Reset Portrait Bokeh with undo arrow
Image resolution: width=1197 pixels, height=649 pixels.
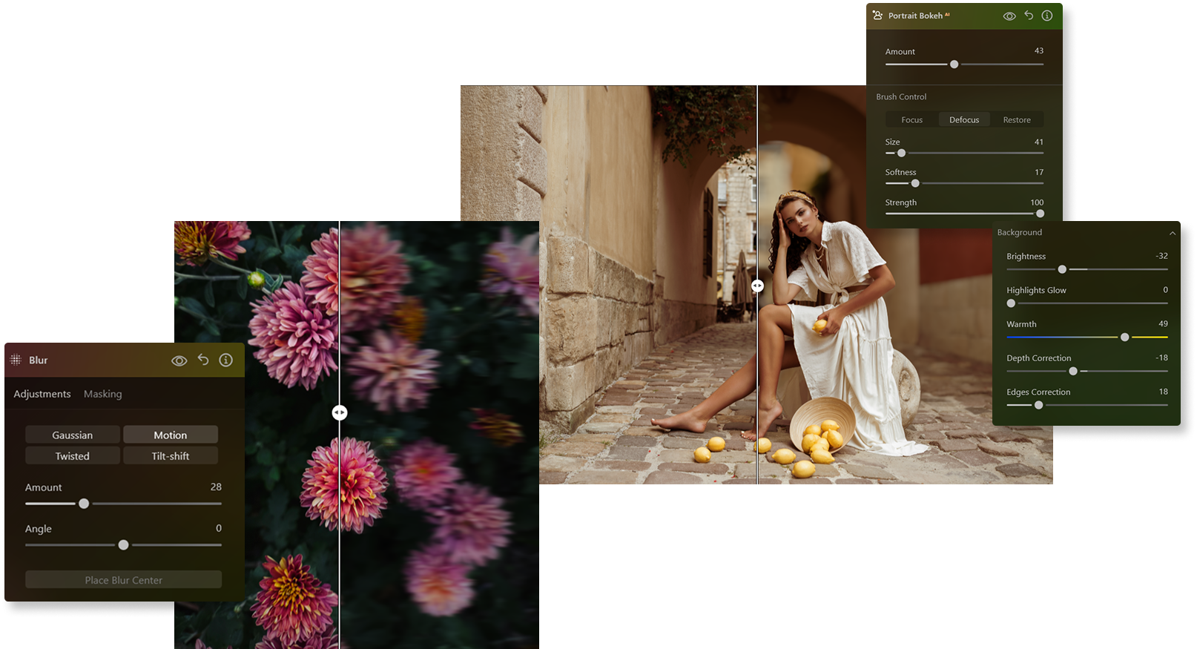1029,15
